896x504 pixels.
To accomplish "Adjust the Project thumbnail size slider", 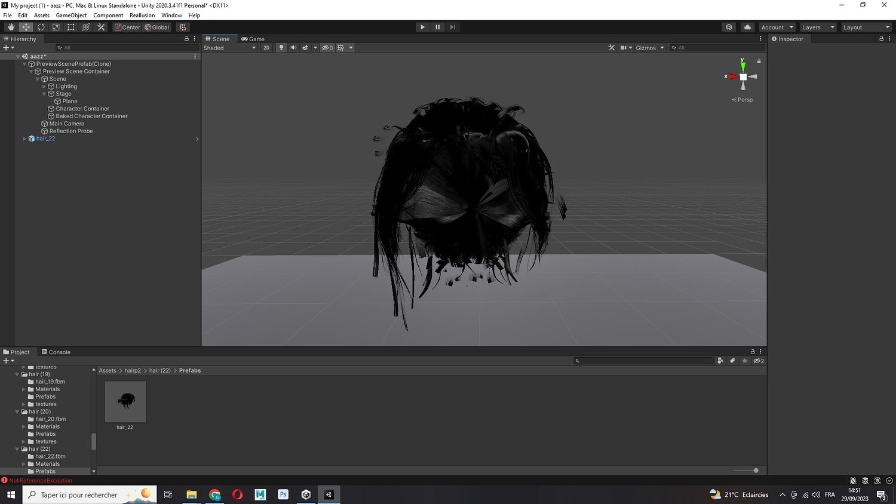I will (755, 471).
